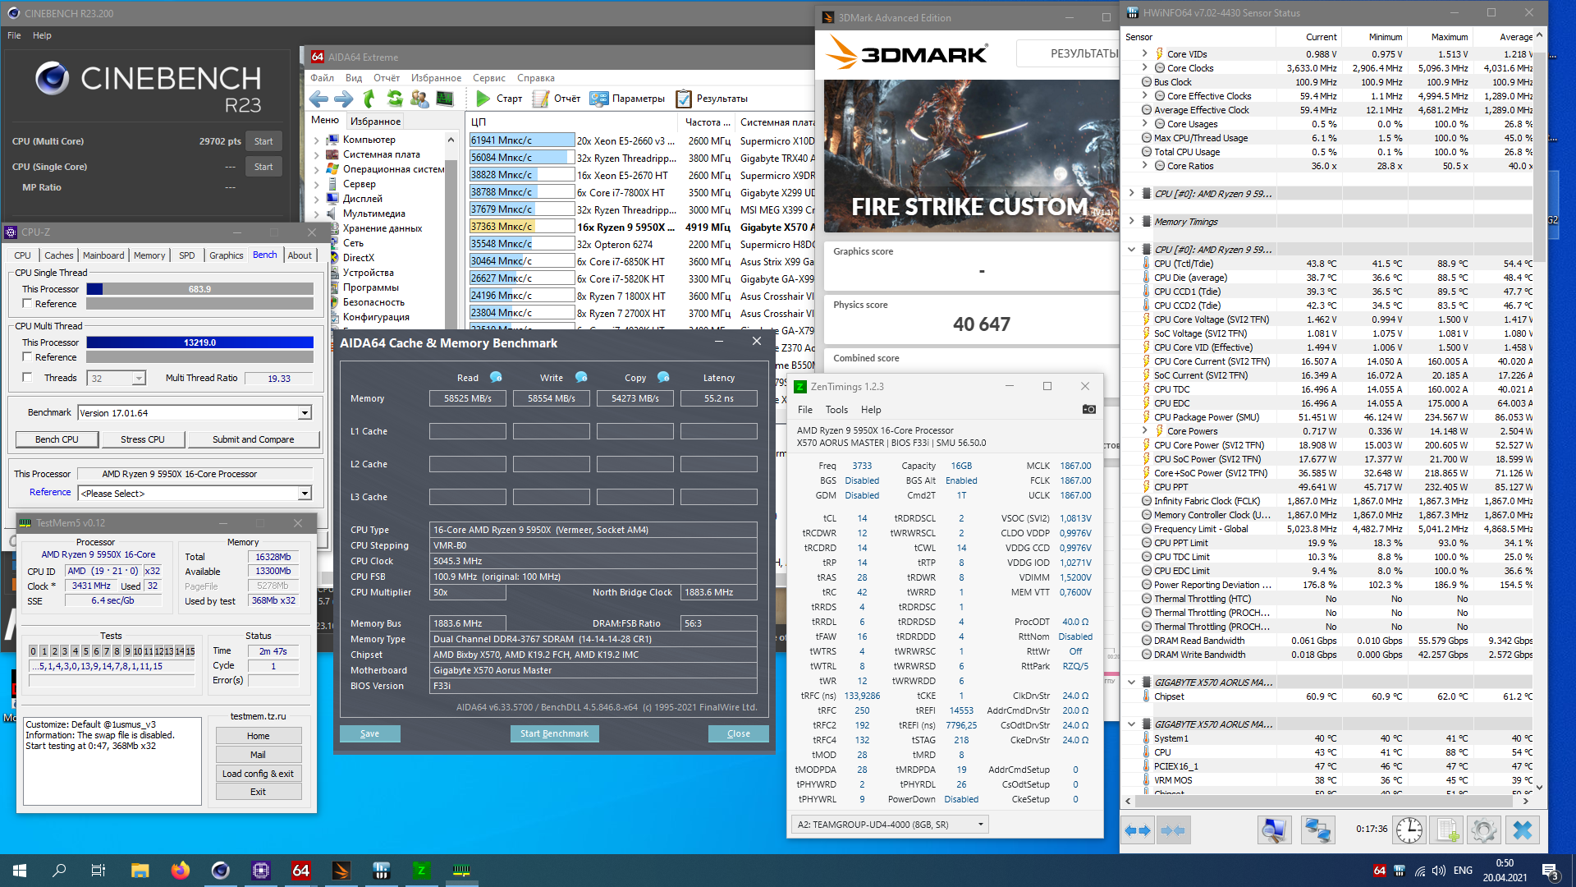Click the green refresh icon in AIDA64 toolbar
1576x887 pixels.
[395, 99]
